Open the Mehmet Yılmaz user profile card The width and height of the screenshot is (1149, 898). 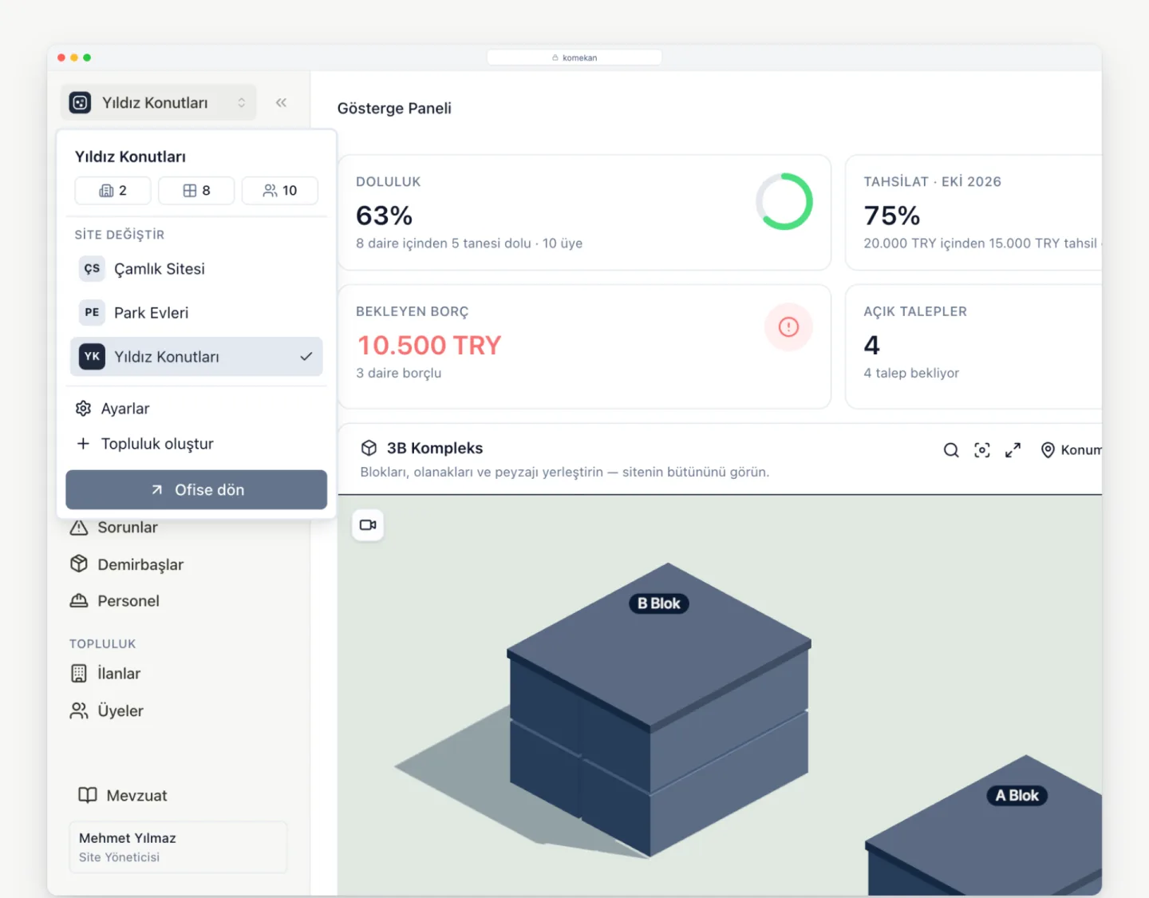[178, 847]
